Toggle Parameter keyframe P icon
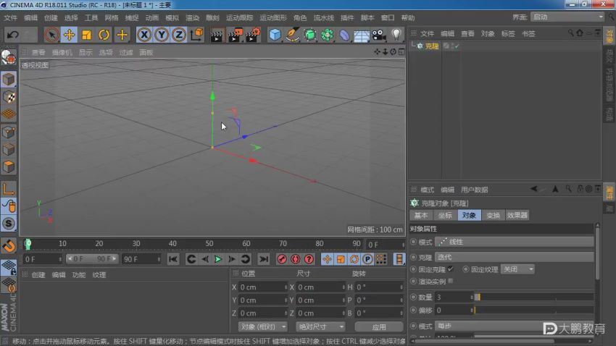616x346 pixels. [x=367, y=259]
